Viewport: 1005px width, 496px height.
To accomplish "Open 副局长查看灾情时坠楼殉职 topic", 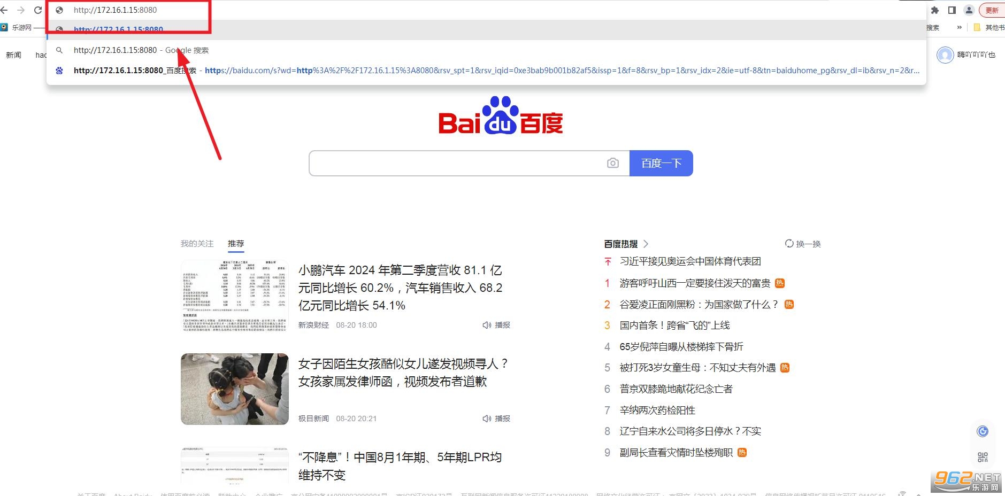I will click(x=676, y=453).
